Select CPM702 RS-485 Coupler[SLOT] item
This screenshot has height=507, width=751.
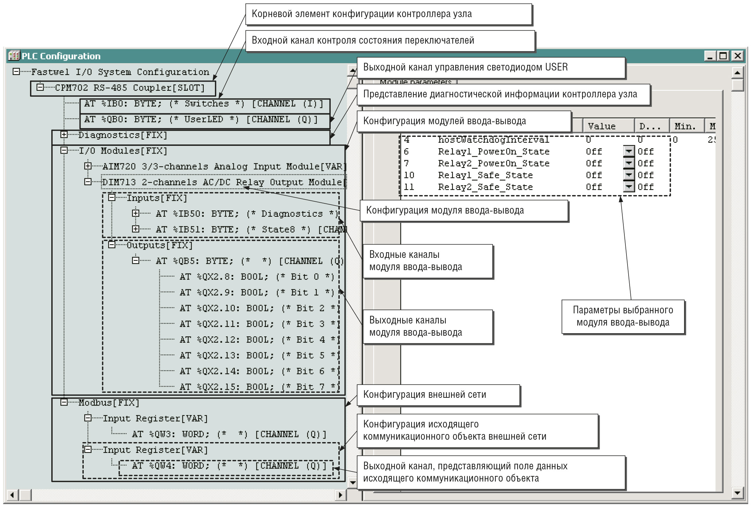[130, 88]
